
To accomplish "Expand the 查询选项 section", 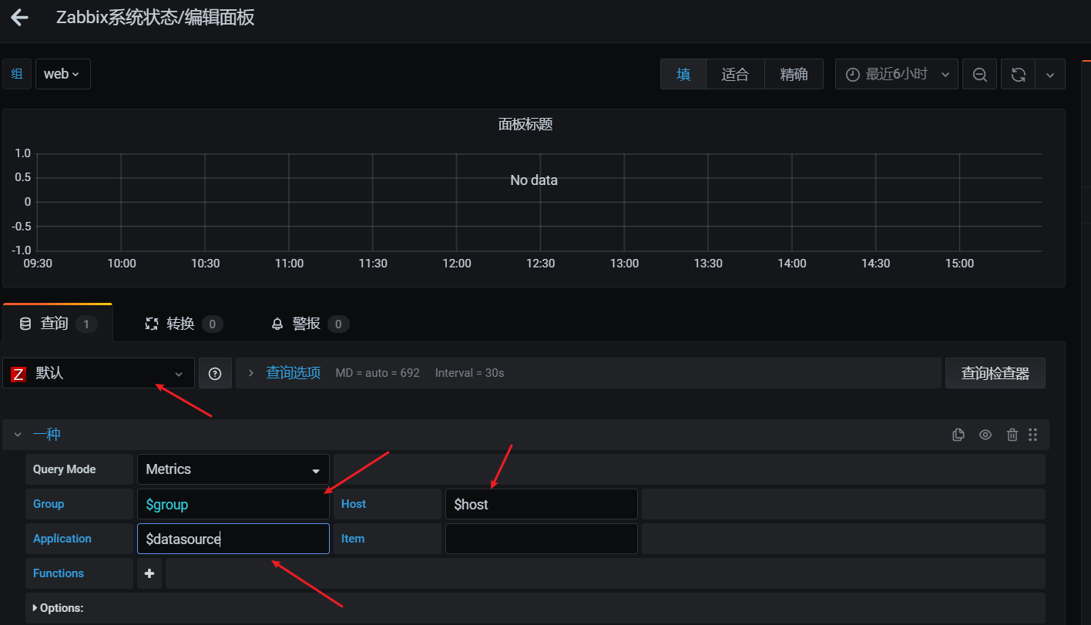I will (293, 373).
